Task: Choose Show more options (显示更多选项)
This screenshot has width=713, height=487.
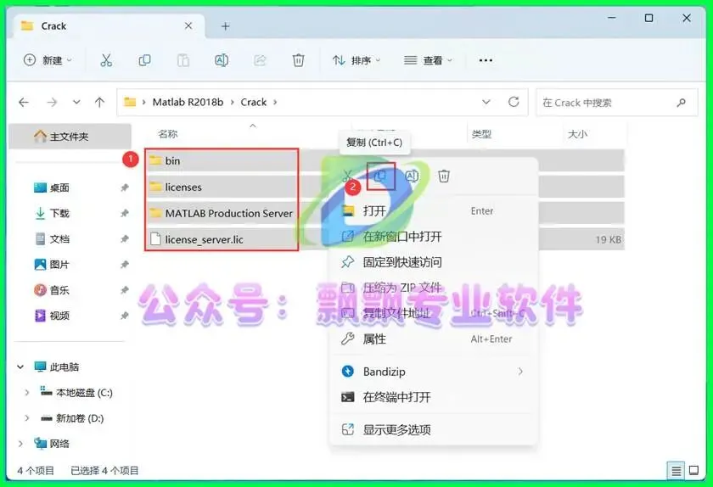Action: 434,429
